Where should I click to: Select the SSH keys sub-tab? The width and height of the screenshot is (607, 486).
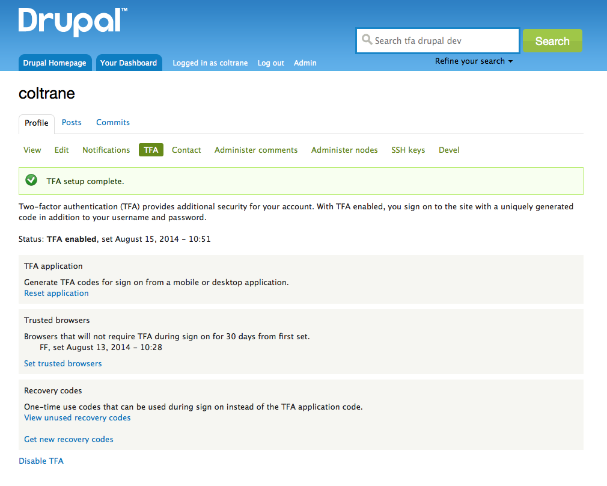pyautogui.click(x=408, y=150)
